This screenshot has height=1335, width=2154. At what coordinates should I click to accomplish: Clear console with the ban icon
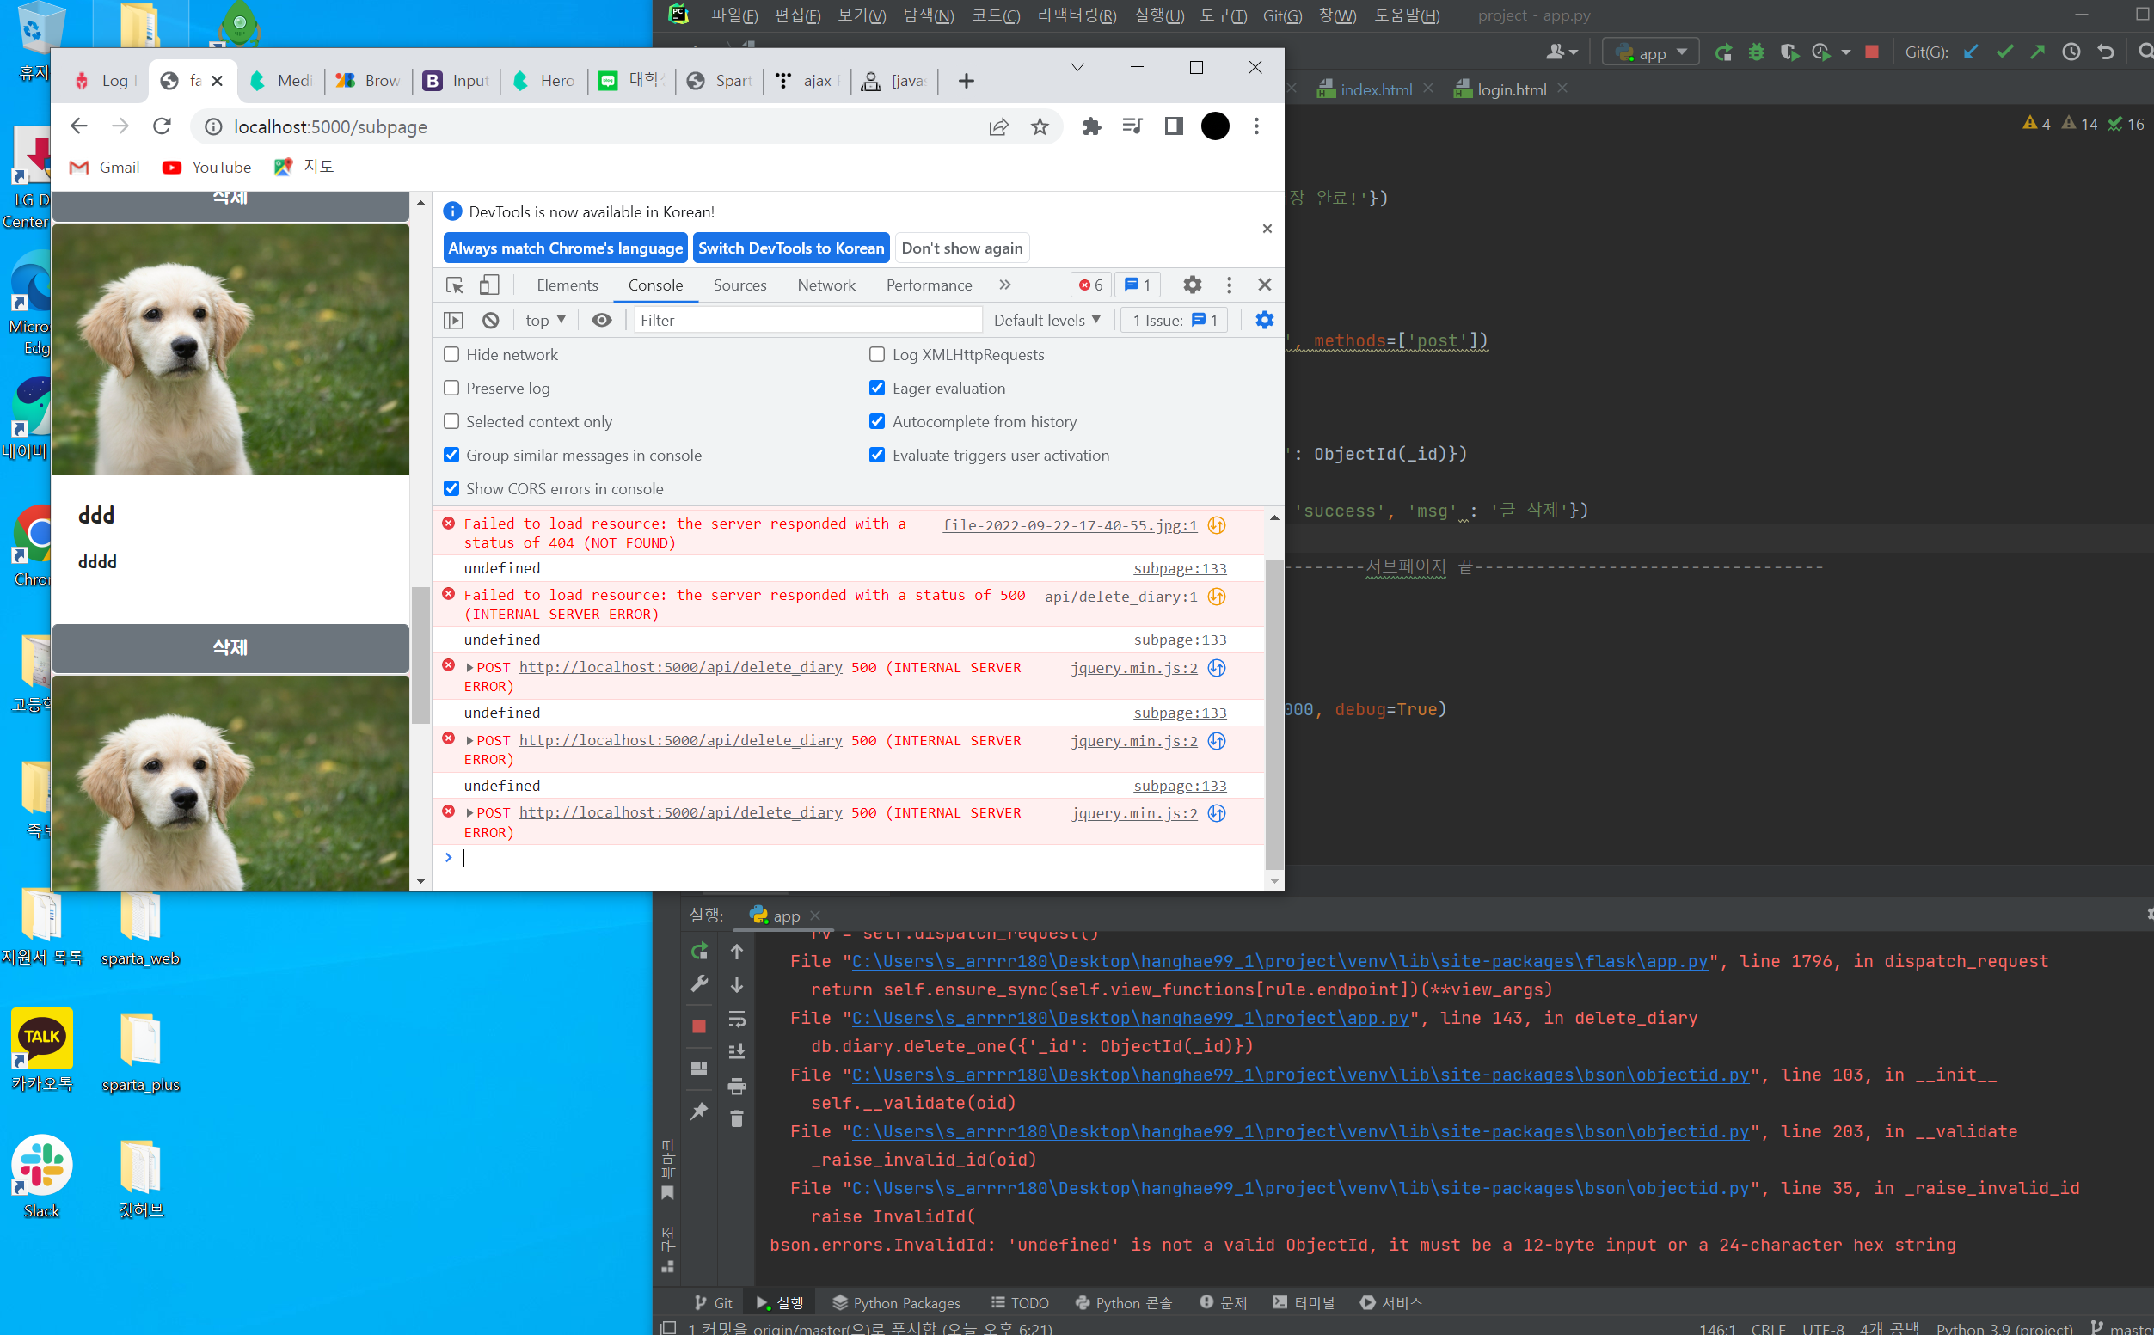tap(491, 321)
